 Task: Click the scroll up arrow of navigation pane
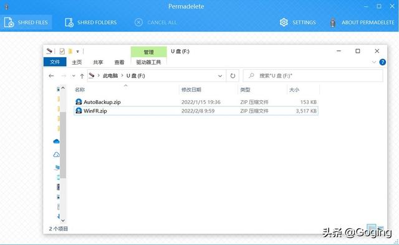63,88
